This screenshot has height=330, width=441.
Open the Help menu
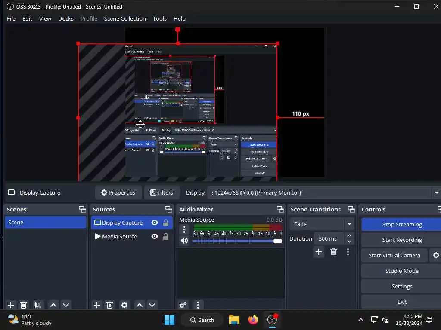pyautogui.click(x=180, y=18)
